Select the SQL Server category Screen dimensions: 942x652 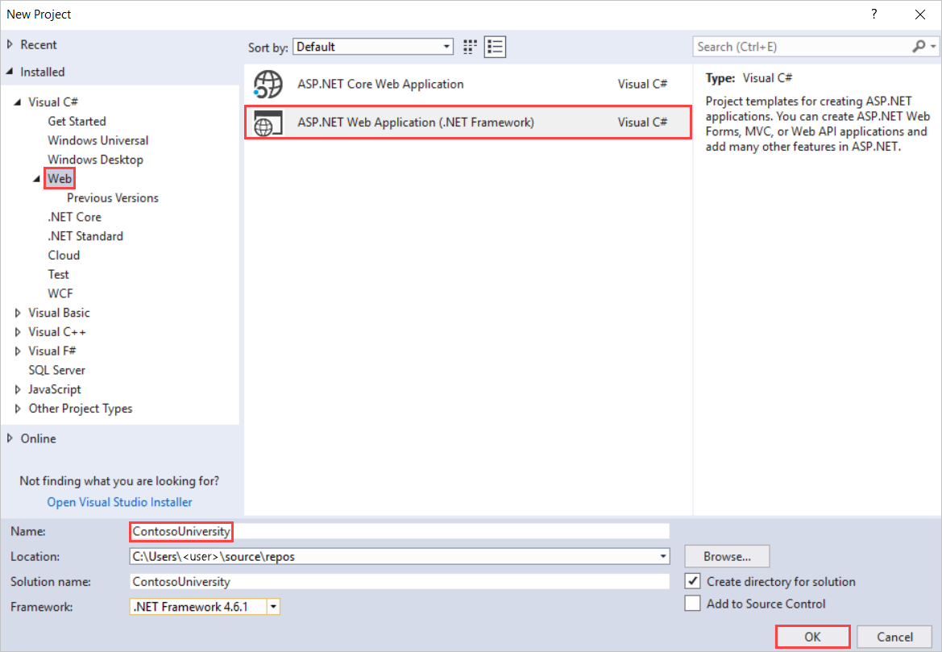(56, 370)
